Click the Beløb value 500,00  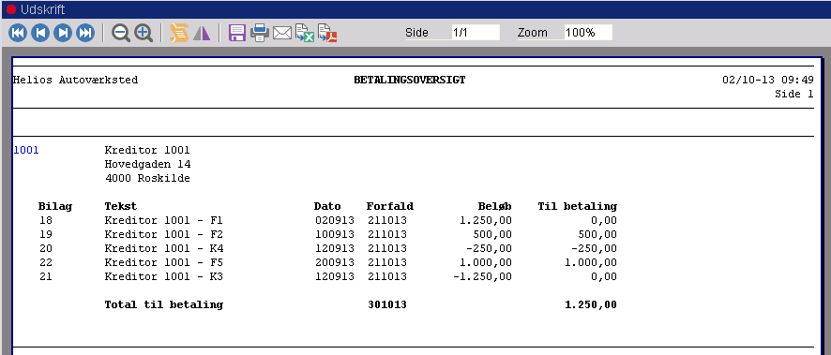click(x=492, y=234)
